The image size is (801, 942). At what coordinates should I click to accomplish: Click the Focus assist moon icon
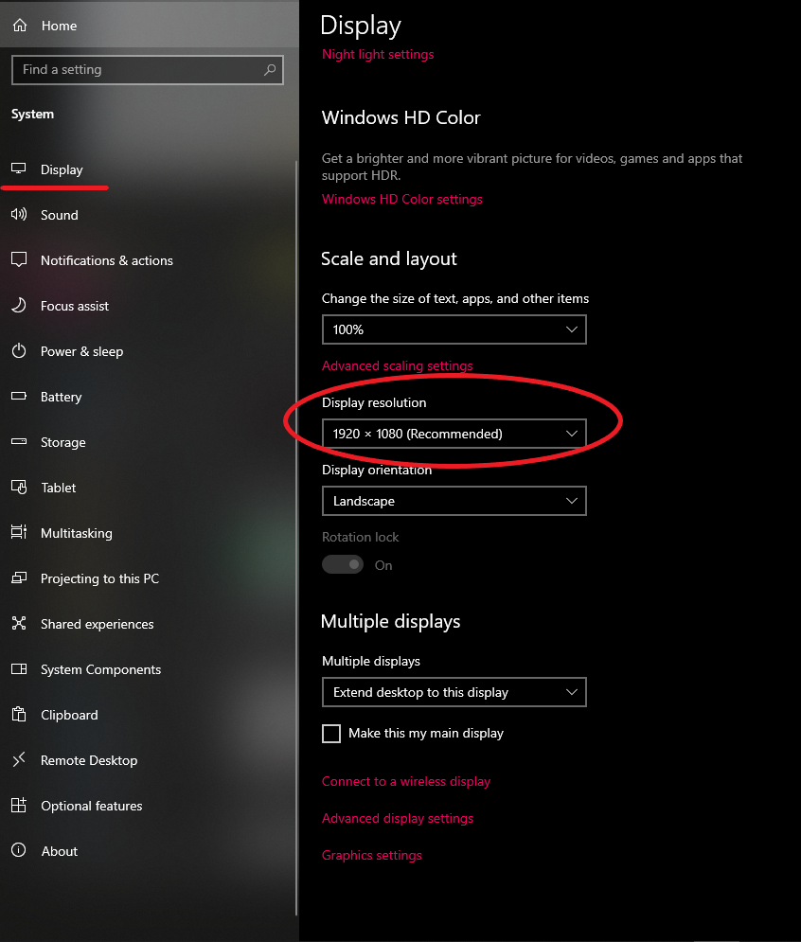coord(19,305)
